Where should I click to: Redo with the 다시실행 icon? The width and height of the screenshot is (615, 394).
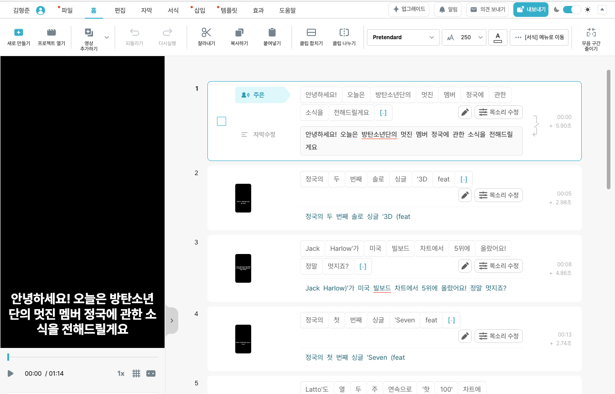tap(167, 32)
